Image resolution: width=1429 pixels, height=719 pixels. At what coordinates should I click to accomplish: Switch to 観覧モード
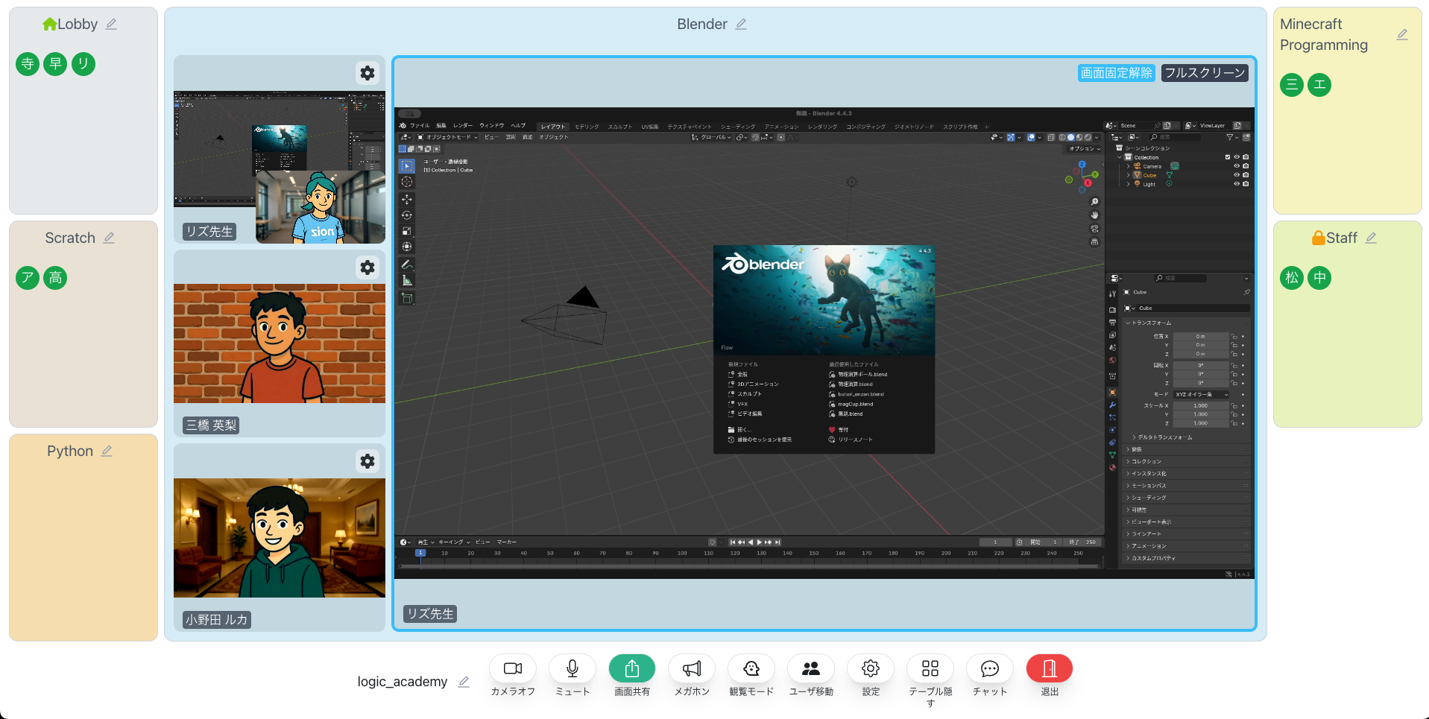click(x=751, y=668)
